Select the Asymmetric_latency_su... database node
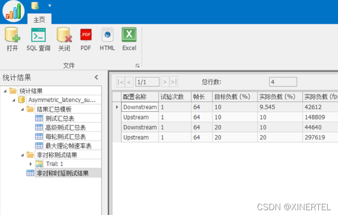 tap(62, 100)
